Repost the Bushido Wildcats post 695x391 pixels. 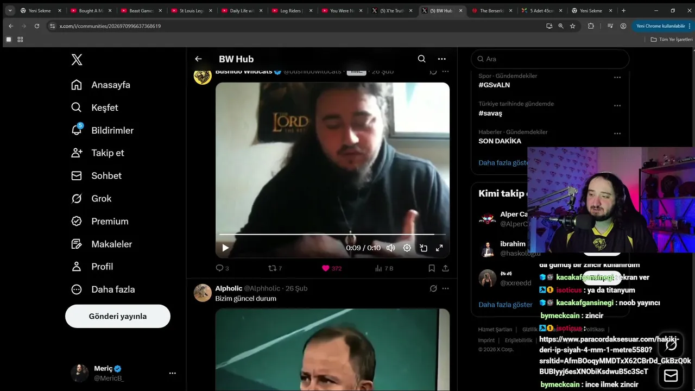275,268
